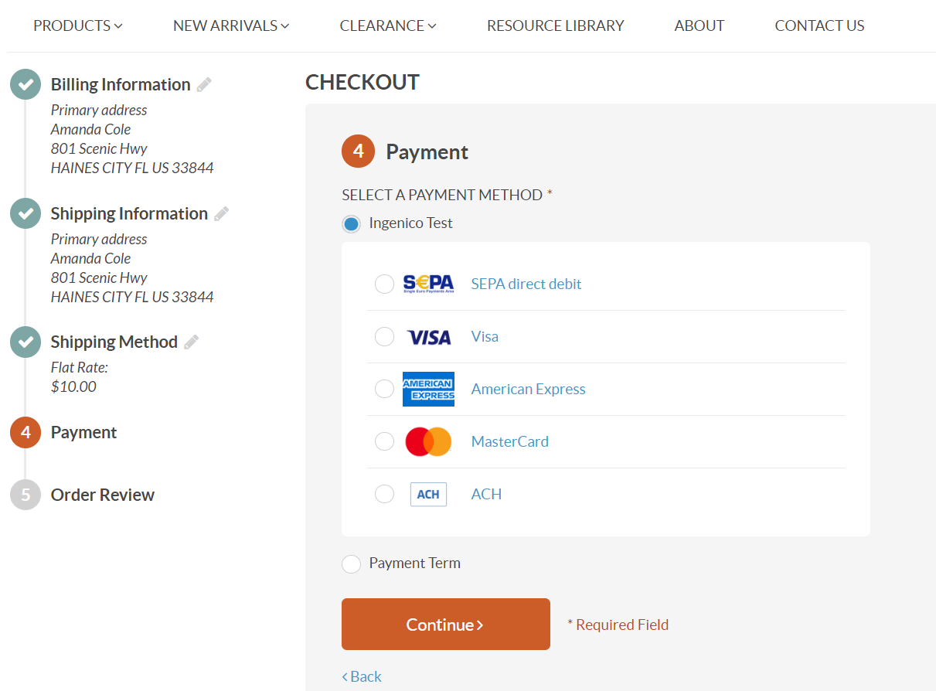Click the Order Review step 5 marker

[x=26, y=495]
